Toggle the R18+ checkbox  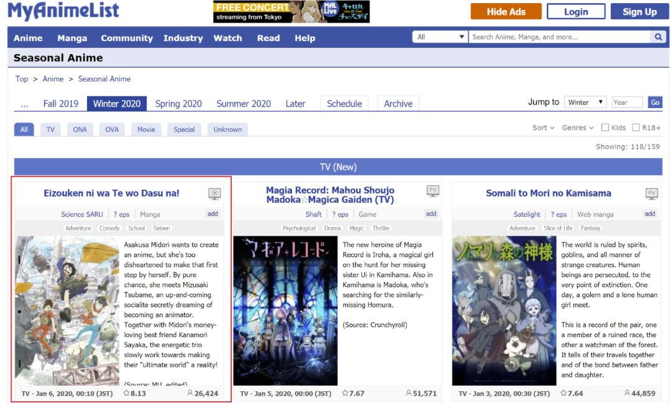click(x=636, y=128)
